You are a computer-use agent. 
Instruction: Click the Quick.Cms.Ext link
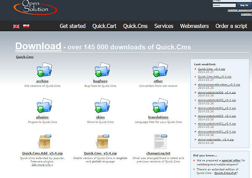tap(225, 173)
